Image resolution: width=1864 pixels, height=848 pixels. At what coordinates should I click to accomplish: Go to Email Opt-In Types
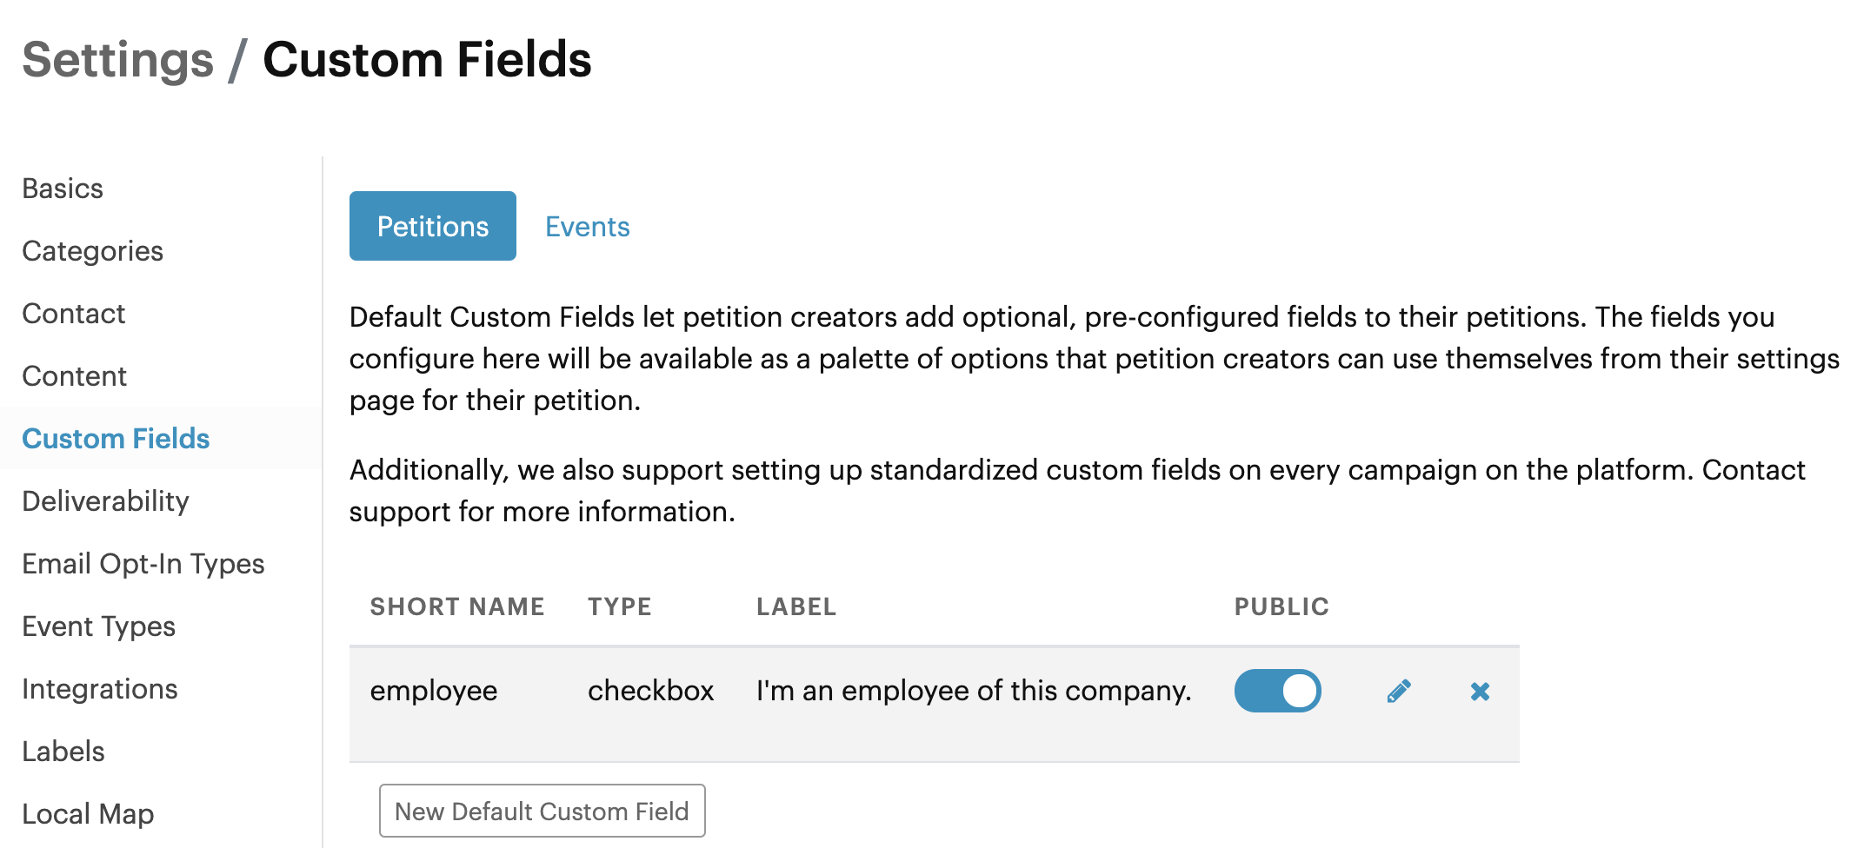[143, 564]
